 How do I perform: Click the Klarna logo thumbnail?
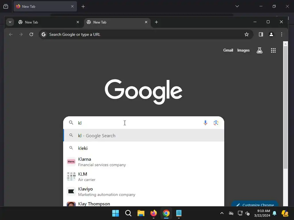click(71, 162)
